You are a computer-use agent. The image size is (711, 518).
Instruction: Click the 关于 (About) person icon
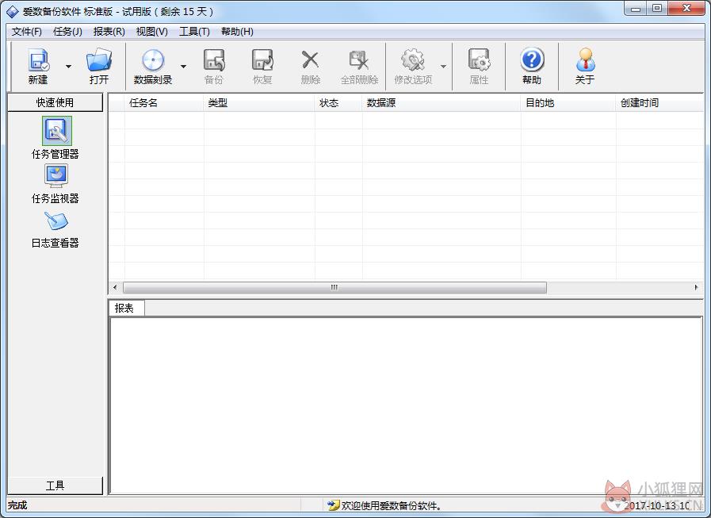tap(585, 59)
